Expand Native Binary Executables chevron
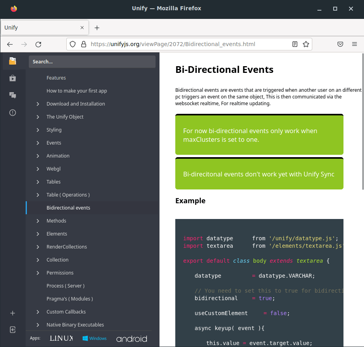The width and height of the screenshot is (364, 347). pos(38,325)
